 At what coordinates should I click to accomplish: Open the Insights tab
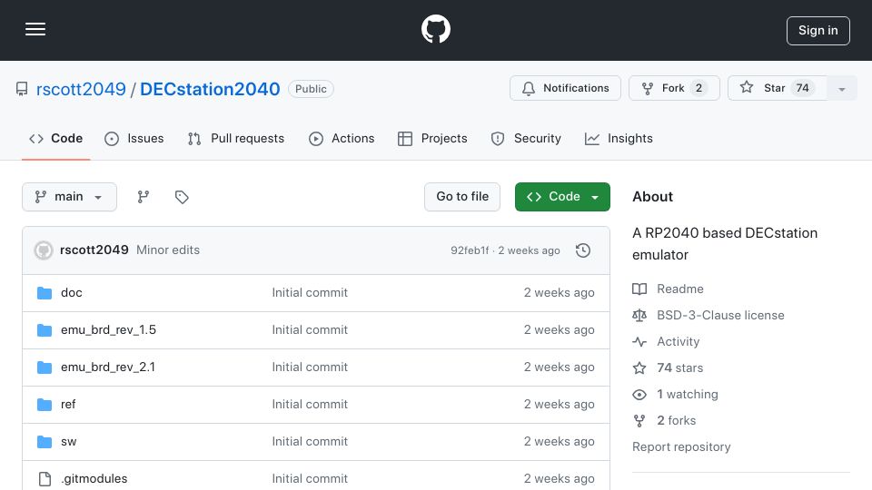pos(619,138)
